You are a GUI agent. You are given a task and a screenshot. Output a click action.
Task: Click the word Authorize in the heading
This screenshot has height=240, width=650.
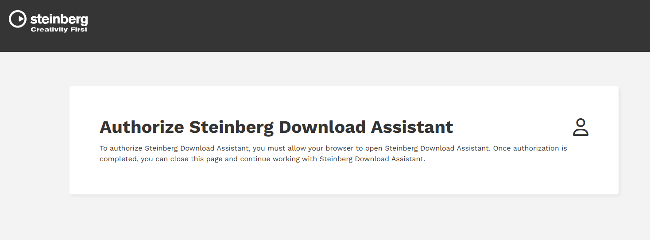(142, 127)
